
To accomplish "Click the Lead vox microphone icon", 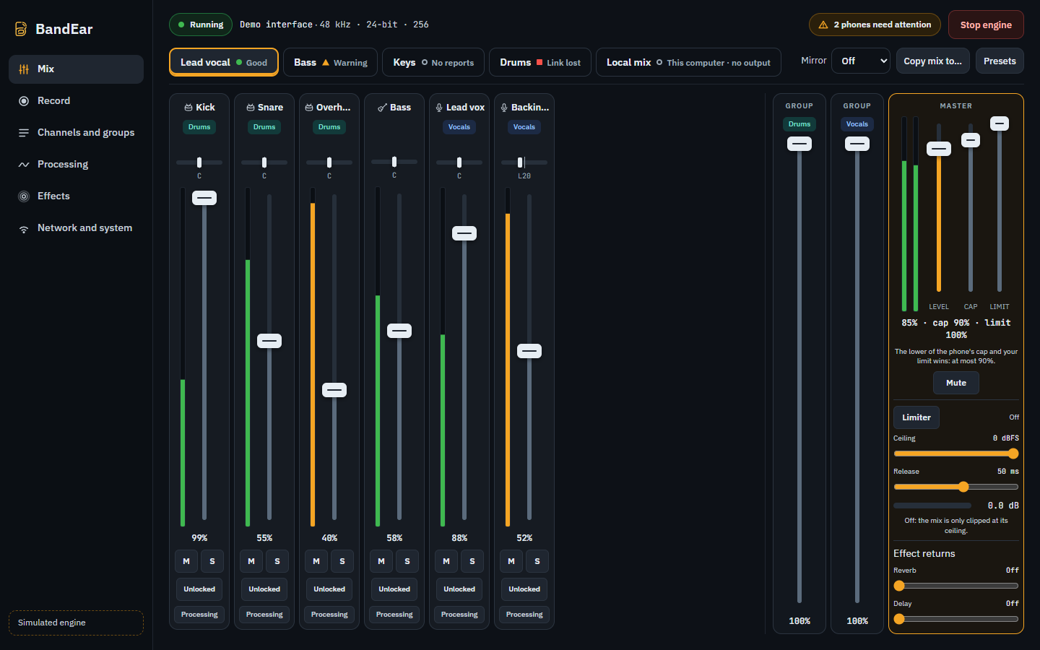I will (439, 108).
